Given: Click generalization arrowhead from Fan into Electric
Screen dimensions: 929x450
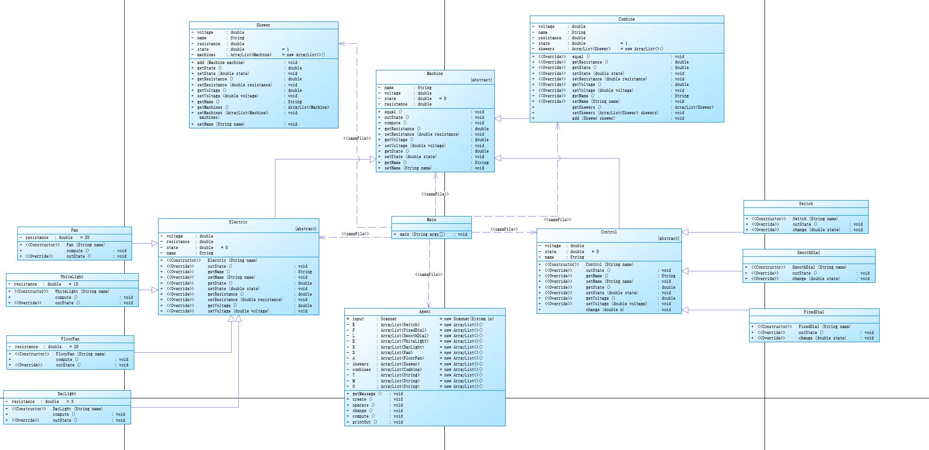Looking at the screenshot, I should coord(155,244).
